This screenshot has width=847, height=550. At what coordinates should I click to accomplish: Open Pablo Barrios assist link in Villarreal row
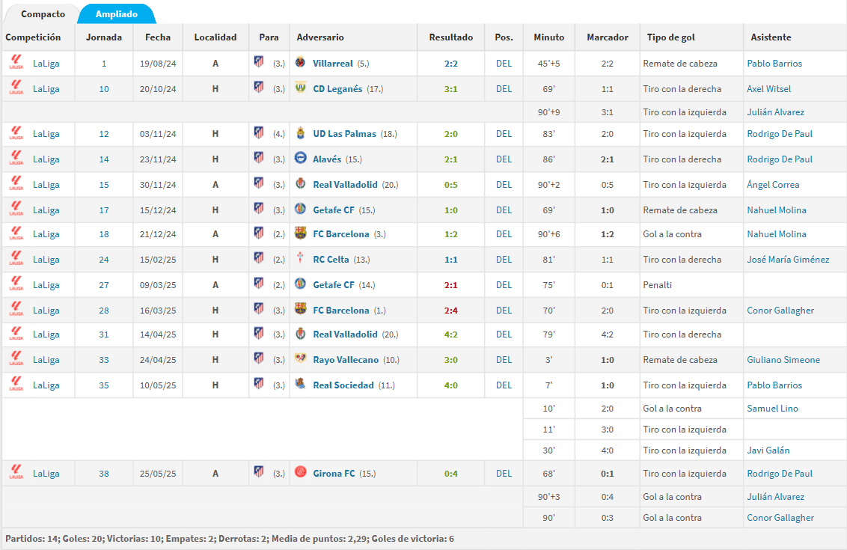click(x=774, y=64)
